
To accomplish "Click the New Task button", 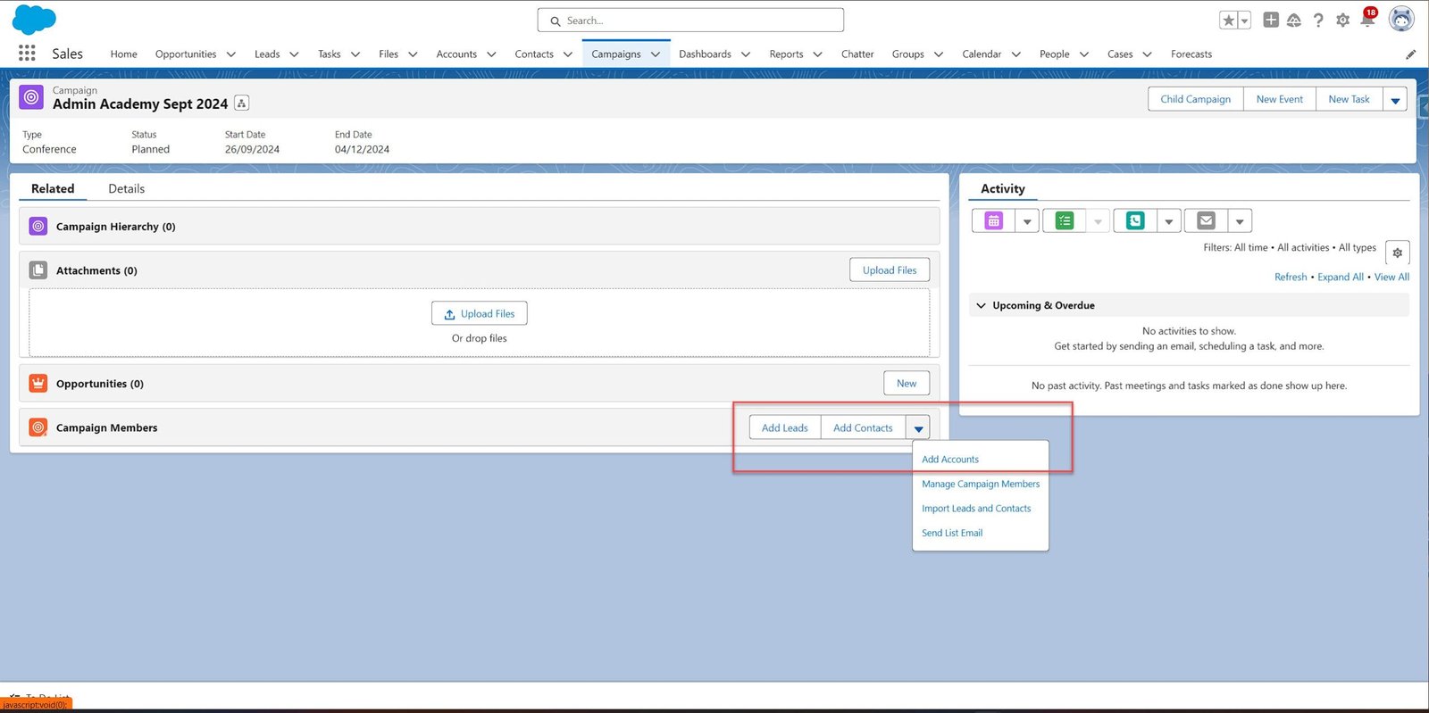I will [1349, 99].
